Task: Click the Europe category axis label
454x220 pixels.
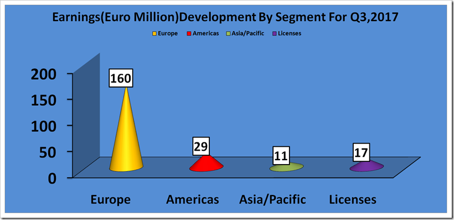Action: tap(111, 200)
